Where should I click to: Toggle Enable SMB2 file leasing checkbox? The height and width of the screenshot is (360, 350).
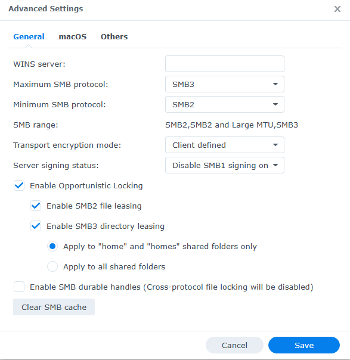[36, 206]
